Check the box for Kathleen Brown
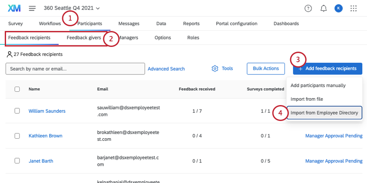The image size is (367, 183). 17,136
